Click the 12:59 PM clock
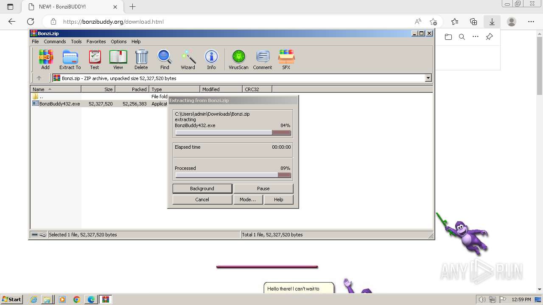The image size is (543, 305). [x=521, y=299]
